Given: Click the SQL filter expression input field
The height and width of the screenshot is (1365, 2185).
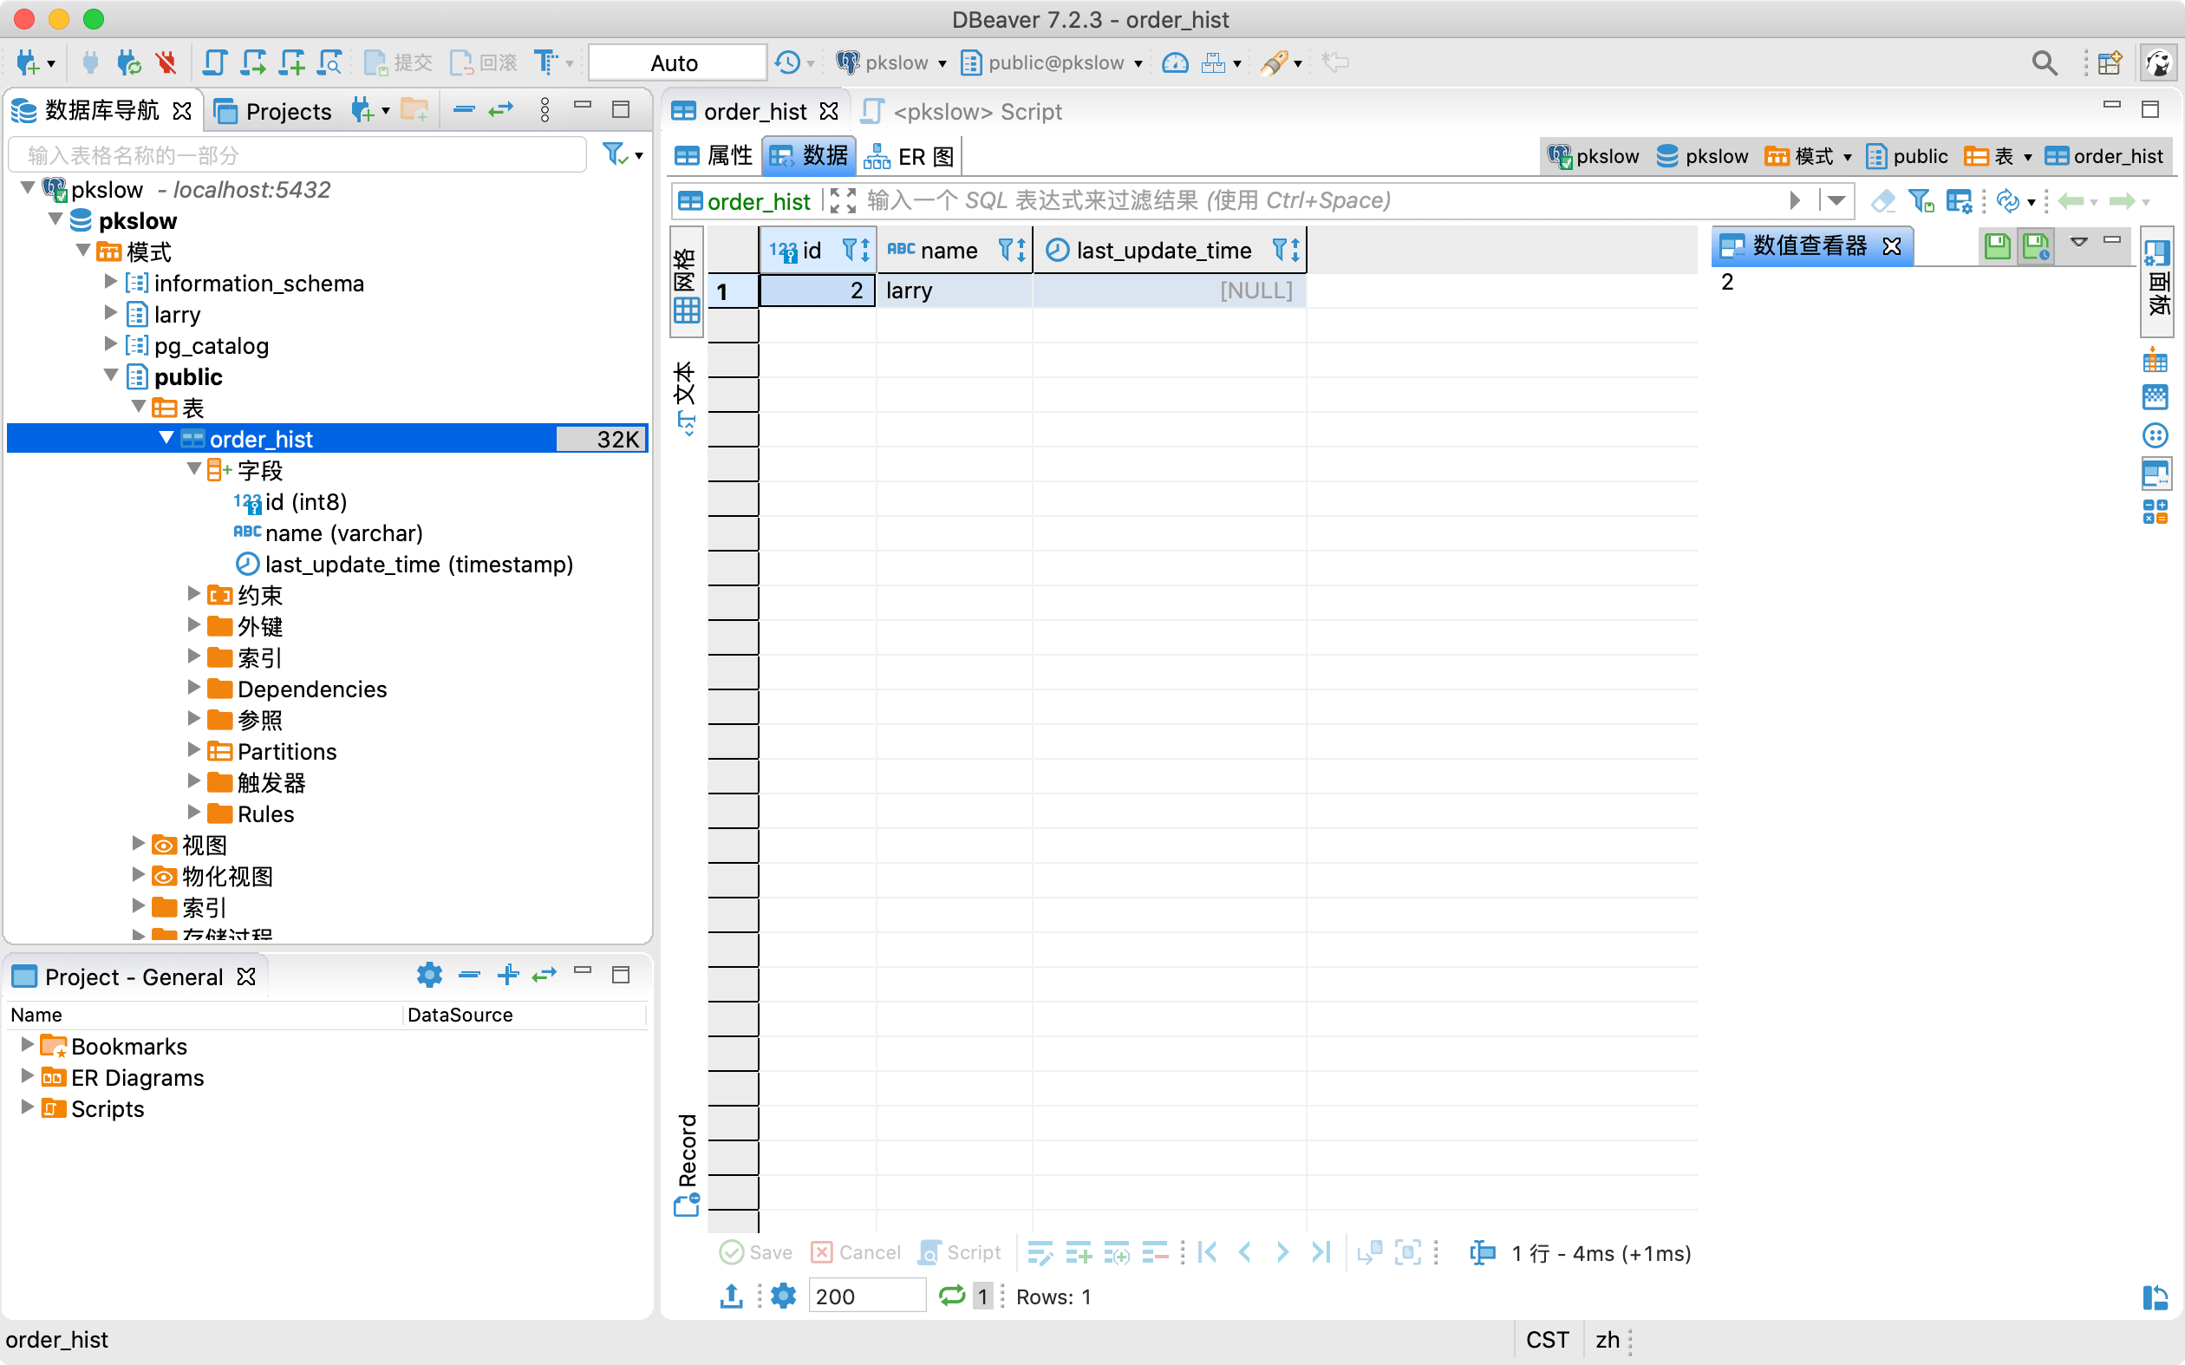Looking at the screenshot, I should (1308, 200).
